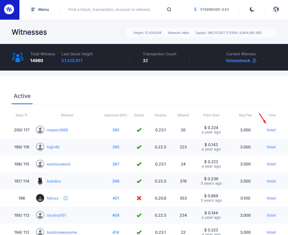
Task: Click the Height: 57,420,938 info text
Action: point(147,33)
